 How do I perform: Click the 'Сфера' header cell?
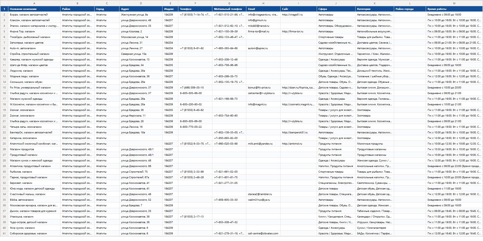pyautogui.click(x=336, y=9)
